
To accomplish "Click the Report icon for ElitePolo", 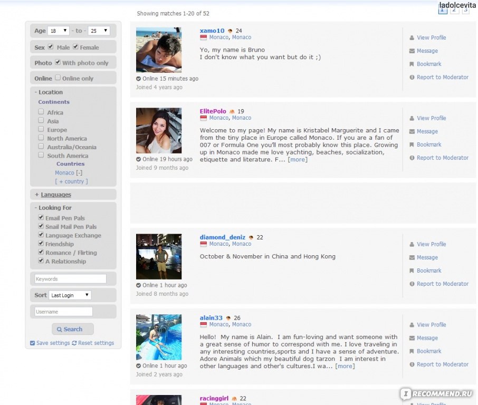I will tap(412, 158).
